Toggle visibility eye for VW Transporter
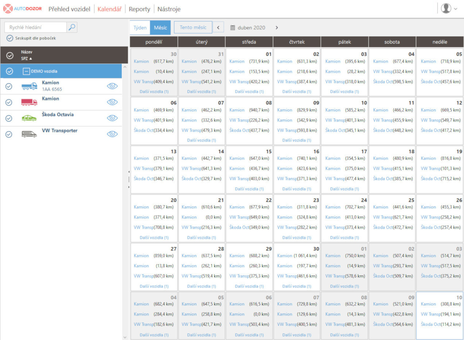This screenshot has height=340, width=464. (x=112, y=134)
